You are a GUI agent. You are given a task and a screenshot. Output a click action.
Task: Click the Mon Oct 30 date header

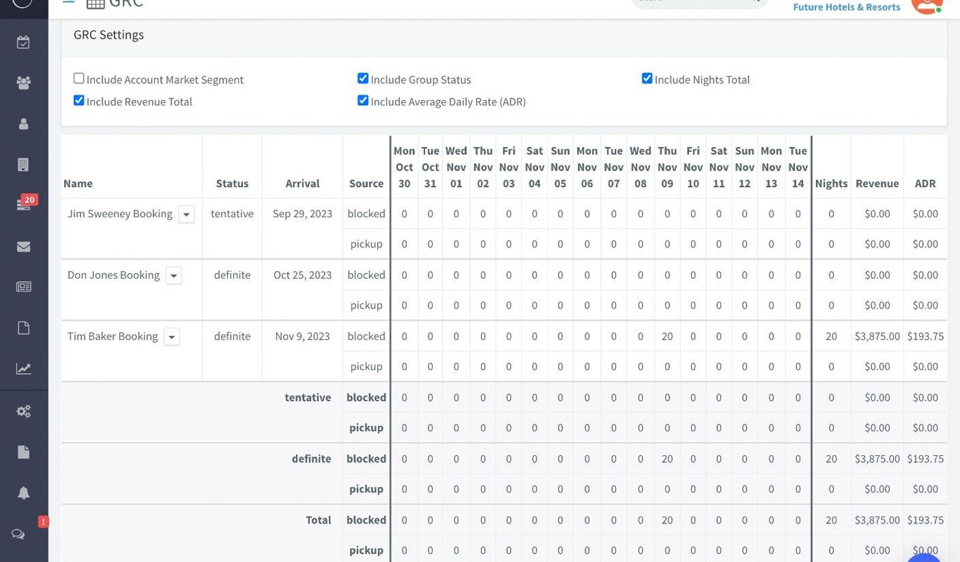pyautogui.click(x=404, y=167)
